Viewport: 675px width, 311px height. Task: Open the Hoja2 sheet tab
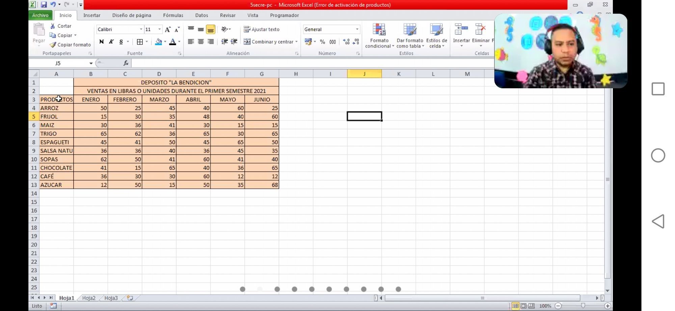pos(88,298)
